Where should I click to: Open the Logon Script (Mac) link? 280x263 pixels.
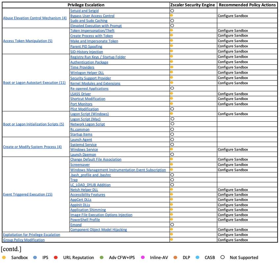85,119
